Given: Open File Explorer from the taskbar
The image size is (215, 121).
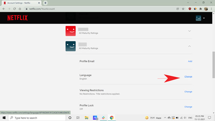Looking at the screenshot, I should (x=86, y=118).
